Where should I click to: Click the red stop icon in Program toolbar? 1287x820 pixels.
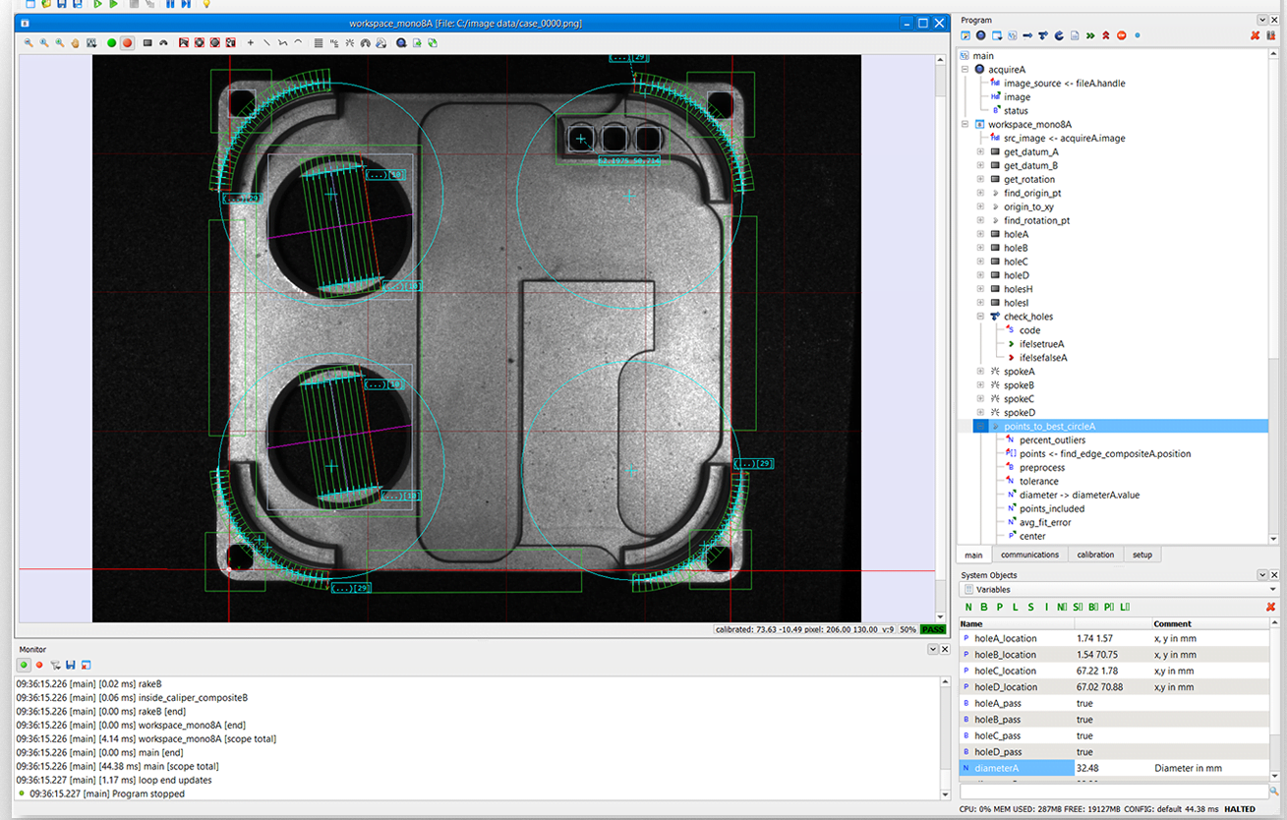(1122, 36)
